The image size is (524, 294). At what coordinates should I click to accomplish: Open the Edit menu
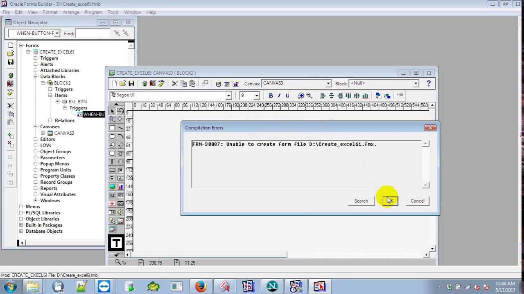point(19,12)
